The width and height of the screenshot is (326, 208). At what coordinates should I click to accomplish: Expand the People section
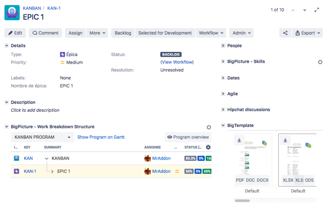pyautogui.click(x=223, y=46)
